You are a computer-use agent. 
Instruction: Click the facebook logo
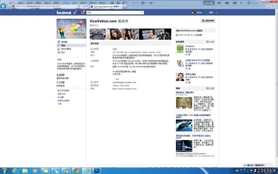(64, 13)
